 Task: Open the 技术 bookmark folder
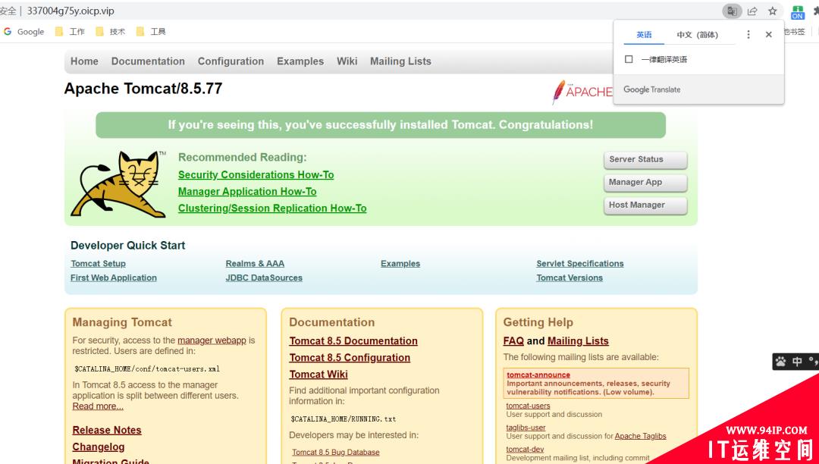tap(111, 31)
